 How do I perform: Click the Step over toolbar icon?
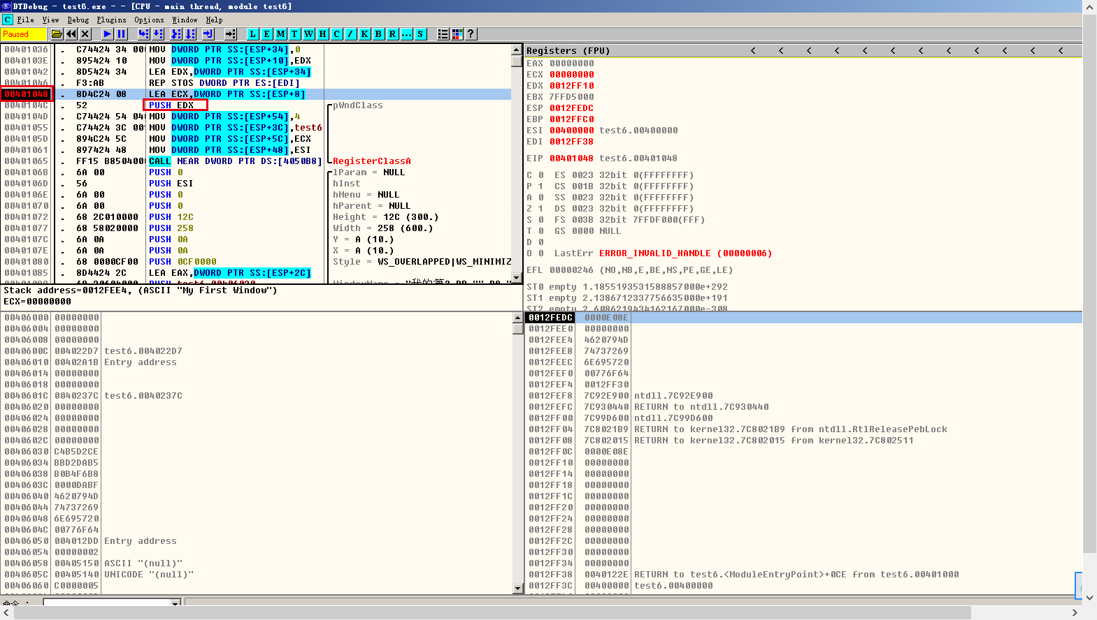tap(158, 34)
